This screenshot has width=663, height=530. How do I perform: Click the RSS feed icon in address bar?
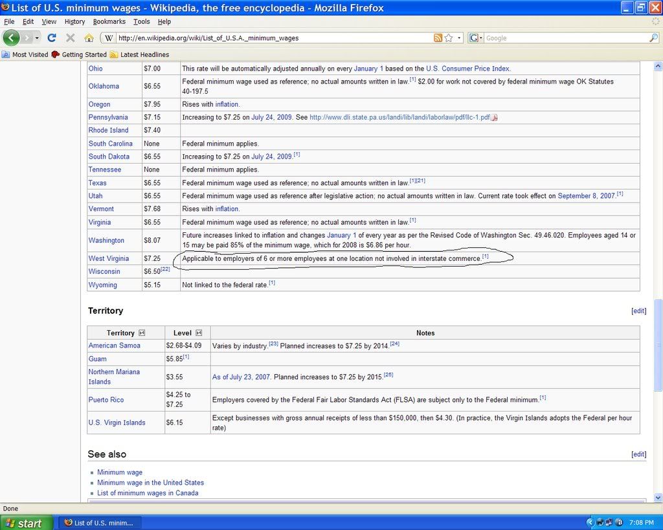click(x=438, y=38)
